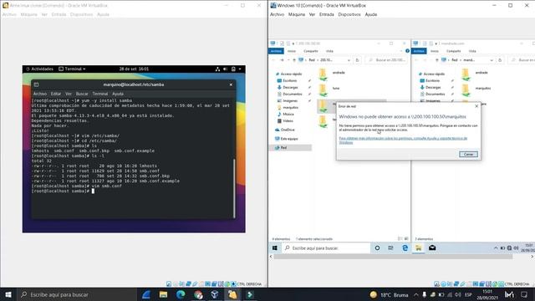Open the GNOME clock showing 28 de set
Image resolution: width=535 pixels, height=301 pixels.
point(134,69)
